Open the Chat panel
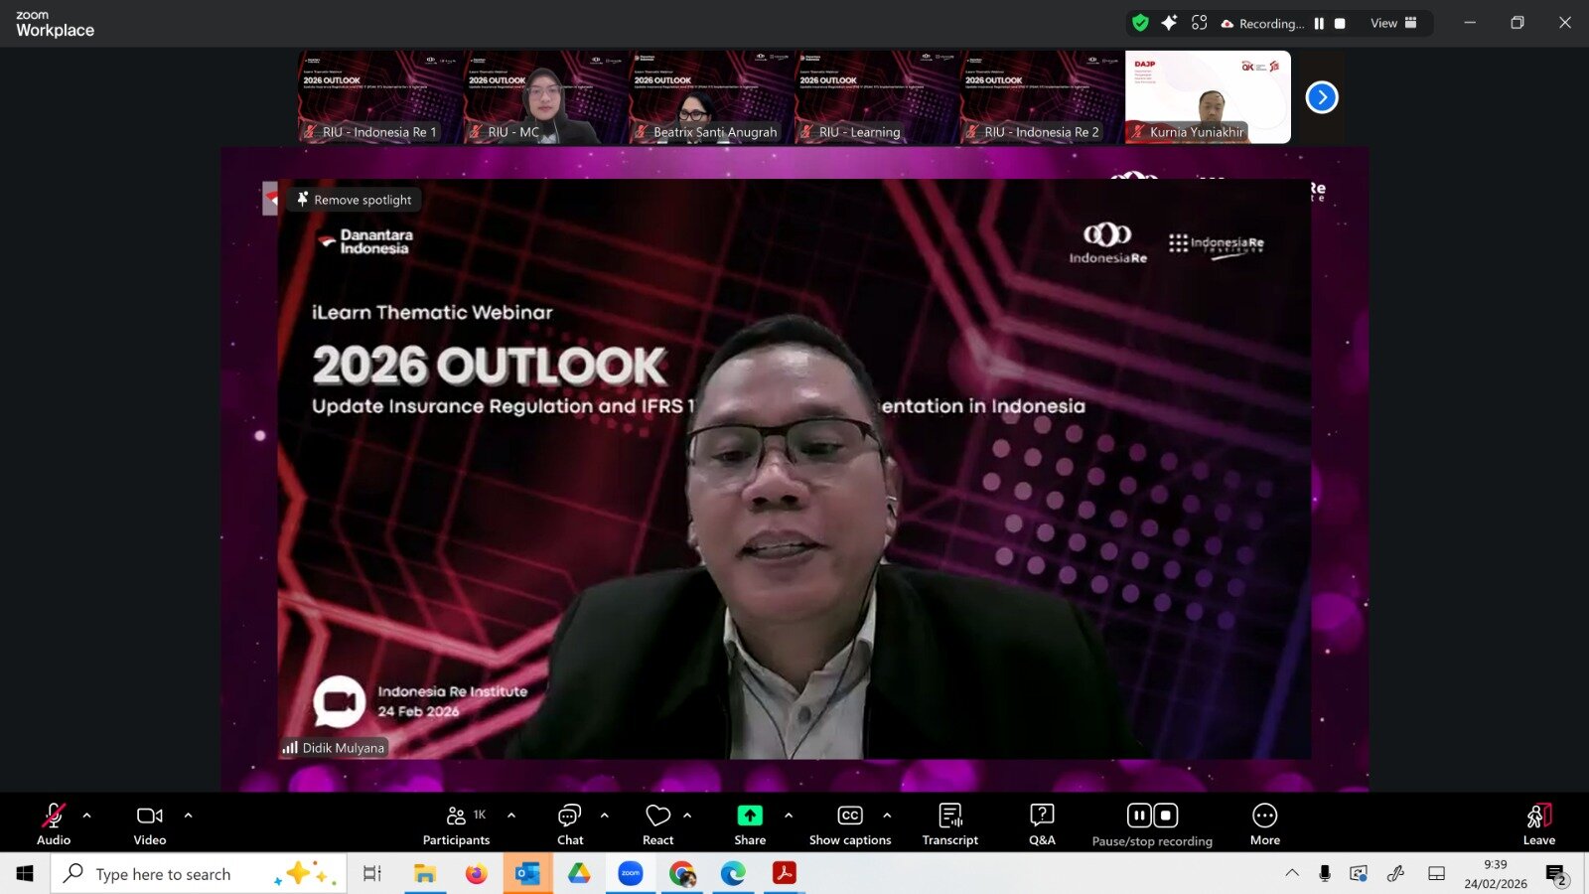The image size is (1589, 894). point(569,823)
